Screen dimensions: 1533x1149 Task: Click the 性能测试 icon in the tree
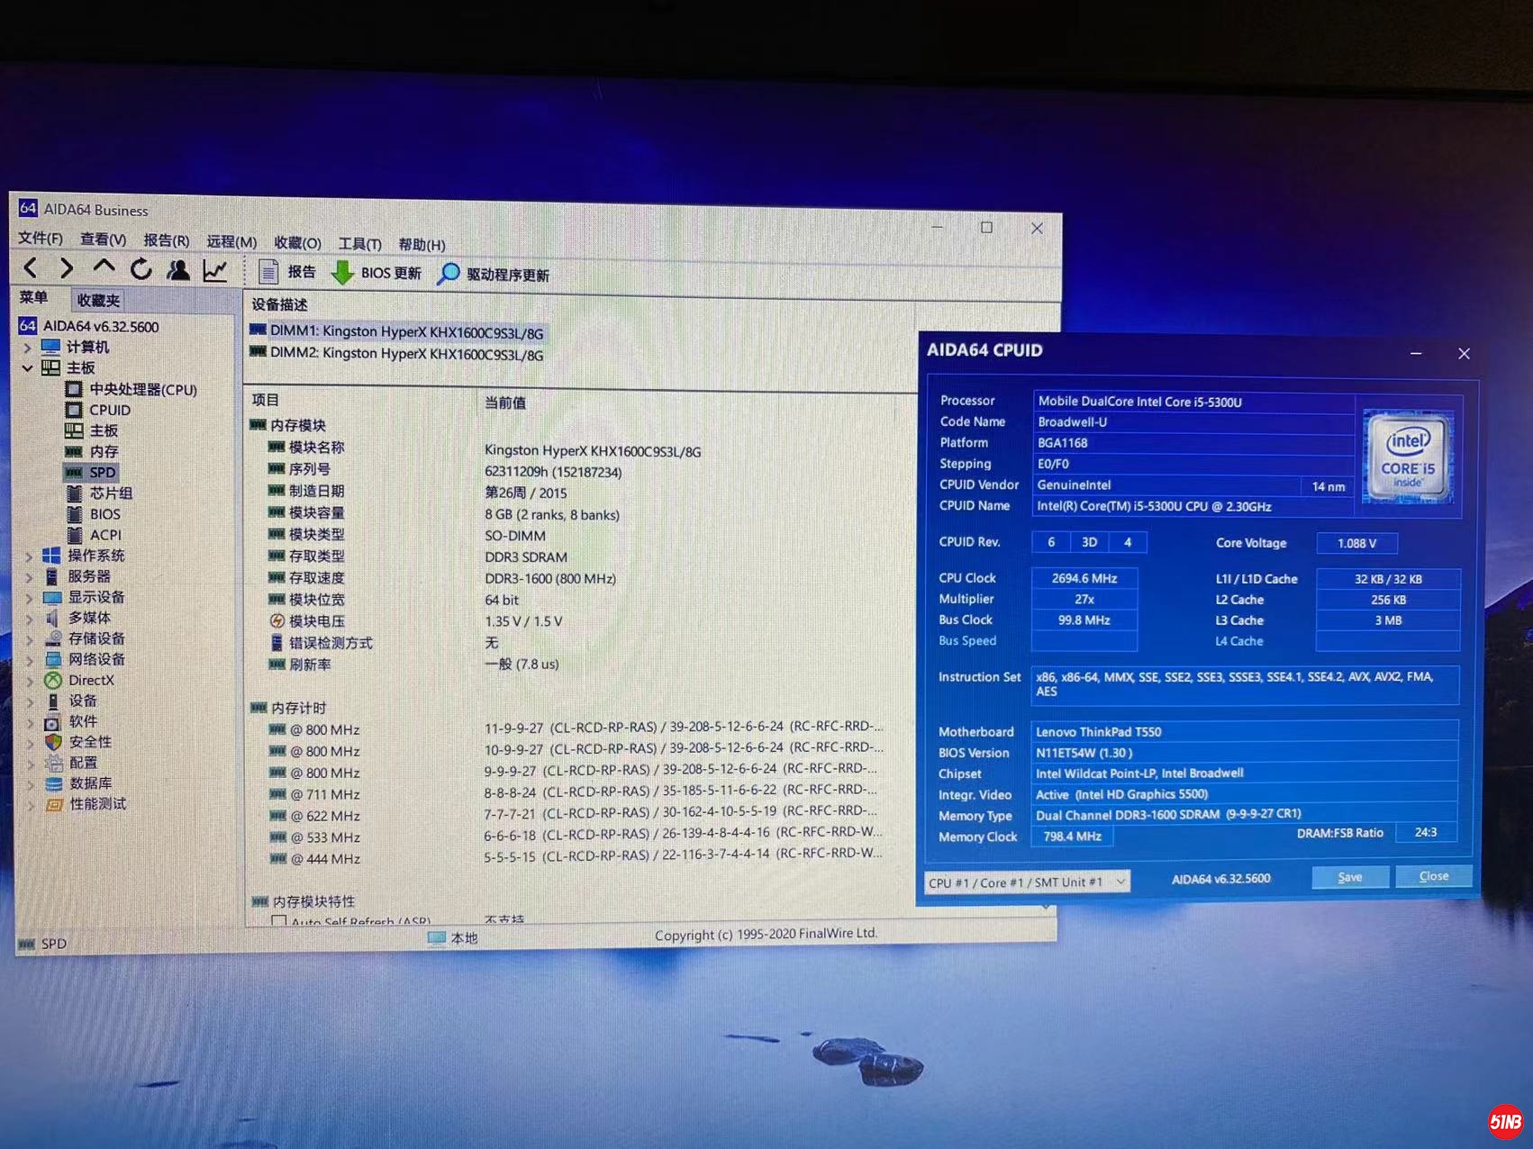click(x=54, y=804)
